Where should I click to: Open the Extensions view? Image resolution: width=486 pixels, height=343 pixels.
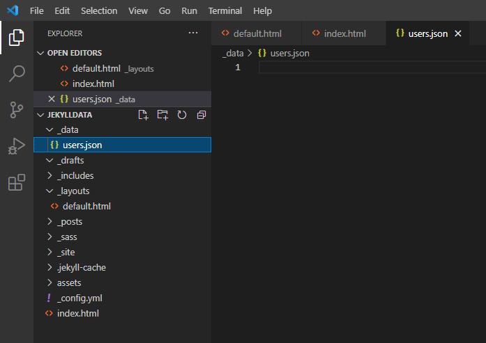tap(17, 183)
